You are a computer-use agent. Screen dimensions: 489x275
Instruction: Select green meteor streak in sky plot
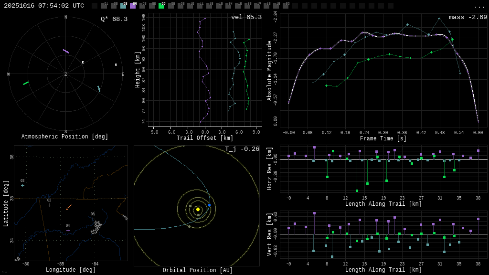pos(26,83)
